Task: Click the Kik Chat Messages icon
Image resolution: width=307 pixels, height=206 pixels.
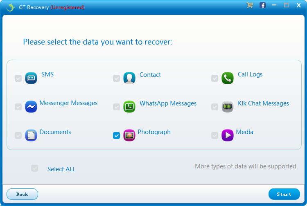Action: point(228,107)
